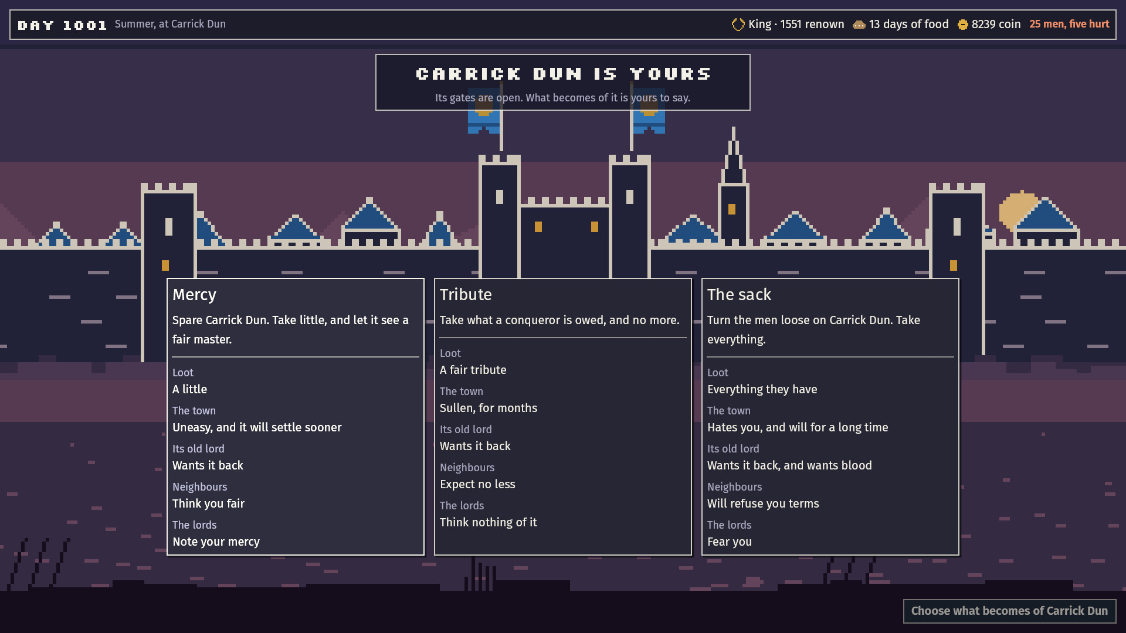Image resolution: width=1126 pixels, height=633 pixels.
Task: Click the crown icon beside King
Action: tap(738, 25)
